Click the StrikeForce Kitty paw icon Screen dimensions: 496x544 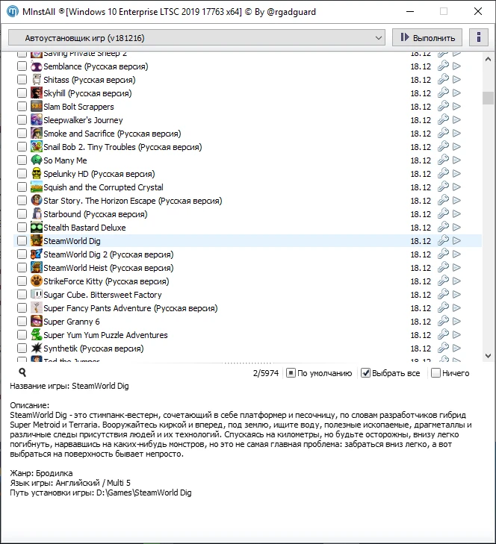pyautogui.click(x=37, y=281)
